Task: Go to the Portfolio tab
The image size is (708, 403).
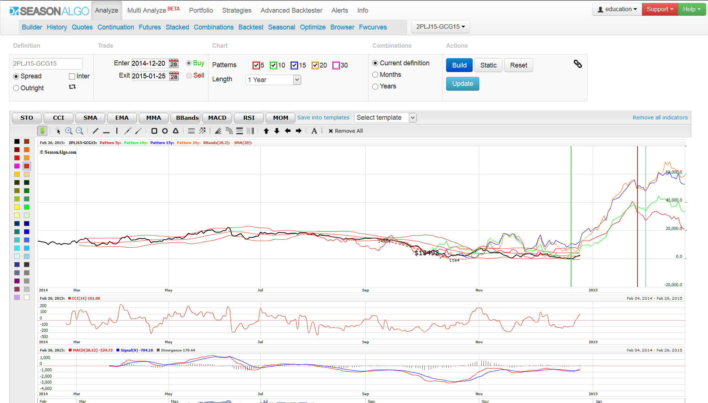Action: coord(201,10)
